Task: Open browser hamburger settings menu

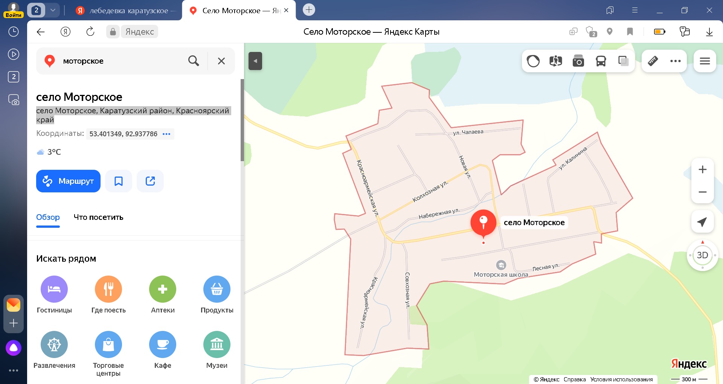Action: [635, 10]
